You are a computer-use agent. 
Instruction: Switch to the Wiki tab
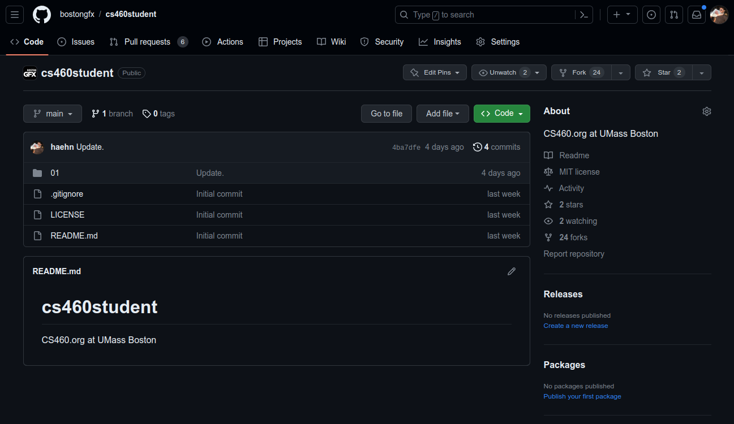pyautogui.click(x=332, y=42)
